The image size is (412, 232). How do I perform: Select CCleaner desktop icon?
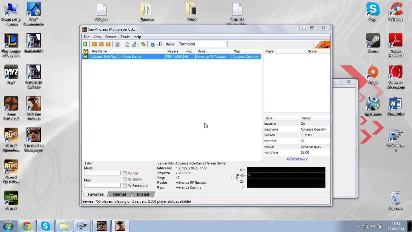click(396, 12)
